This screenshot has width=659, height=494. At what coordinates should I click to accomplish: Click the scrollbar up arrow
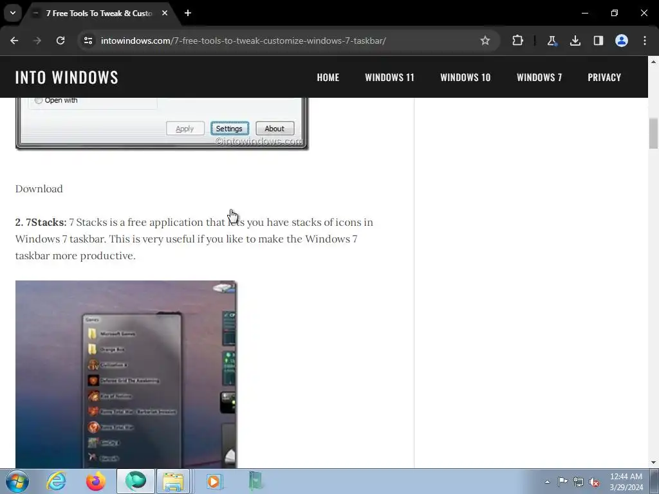pyautogui.click(x=653, y=62)
